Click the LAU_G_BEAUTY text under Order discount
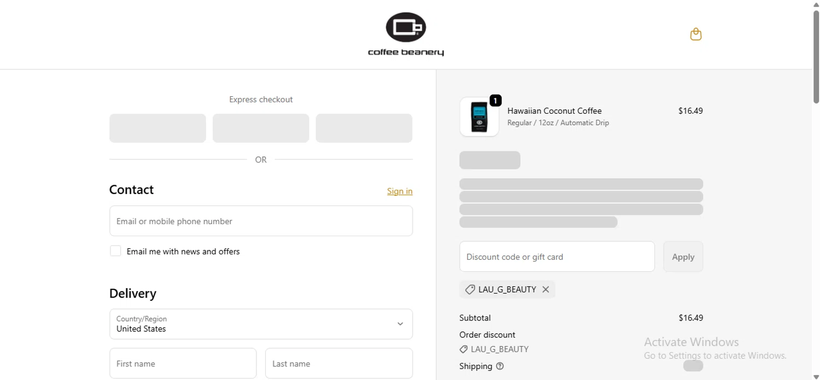 tap(500, 349)
